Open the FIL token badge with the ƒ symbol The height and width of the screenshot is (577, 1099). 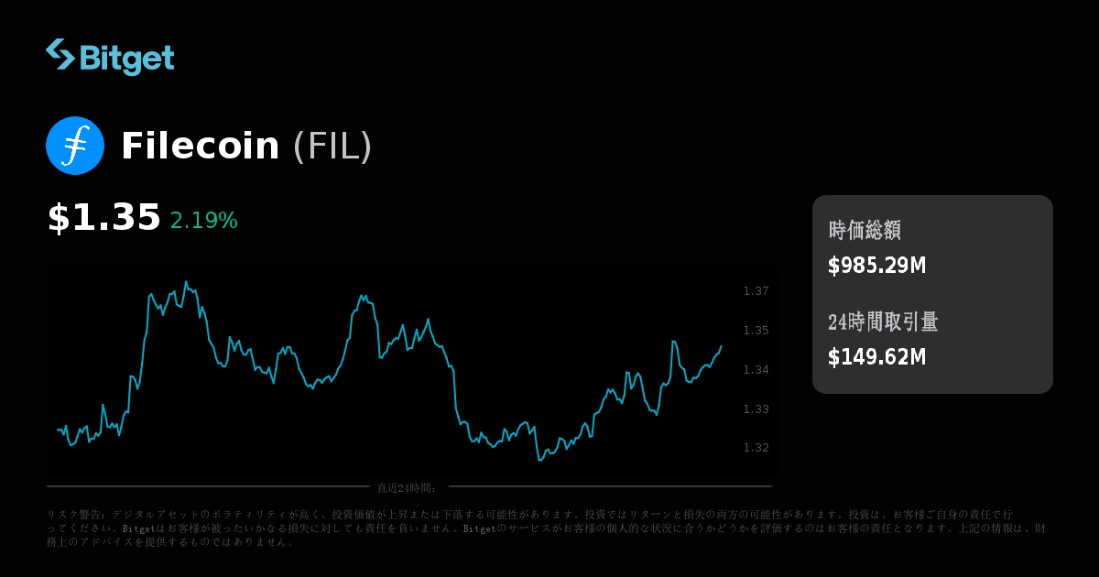(x=75, y=145)
